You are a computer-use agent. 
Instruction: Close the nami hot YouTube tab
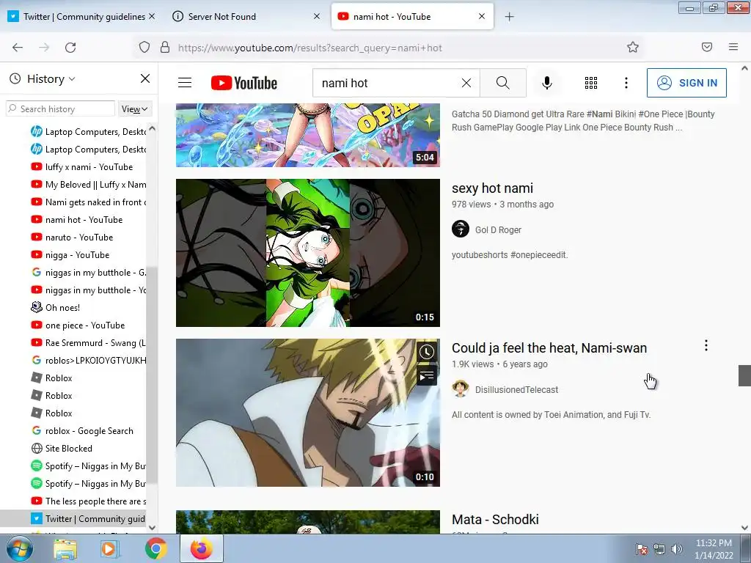point(482,16)
